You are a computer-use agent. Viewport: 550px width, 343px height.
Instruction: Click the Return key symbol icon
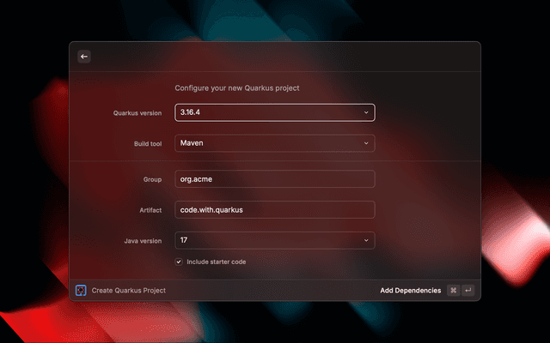pos(467,291)
